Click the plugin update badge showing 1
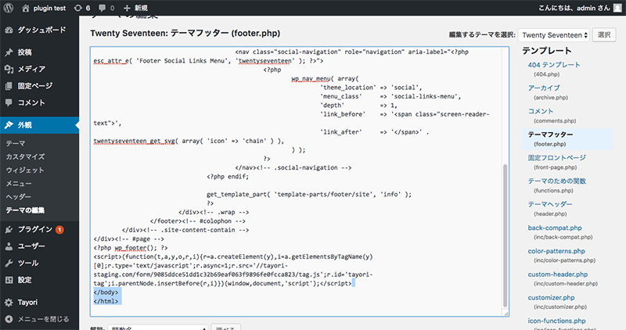 [59, 229]
